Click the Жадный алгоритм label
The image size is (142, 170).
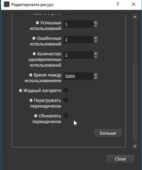[42, 91]
